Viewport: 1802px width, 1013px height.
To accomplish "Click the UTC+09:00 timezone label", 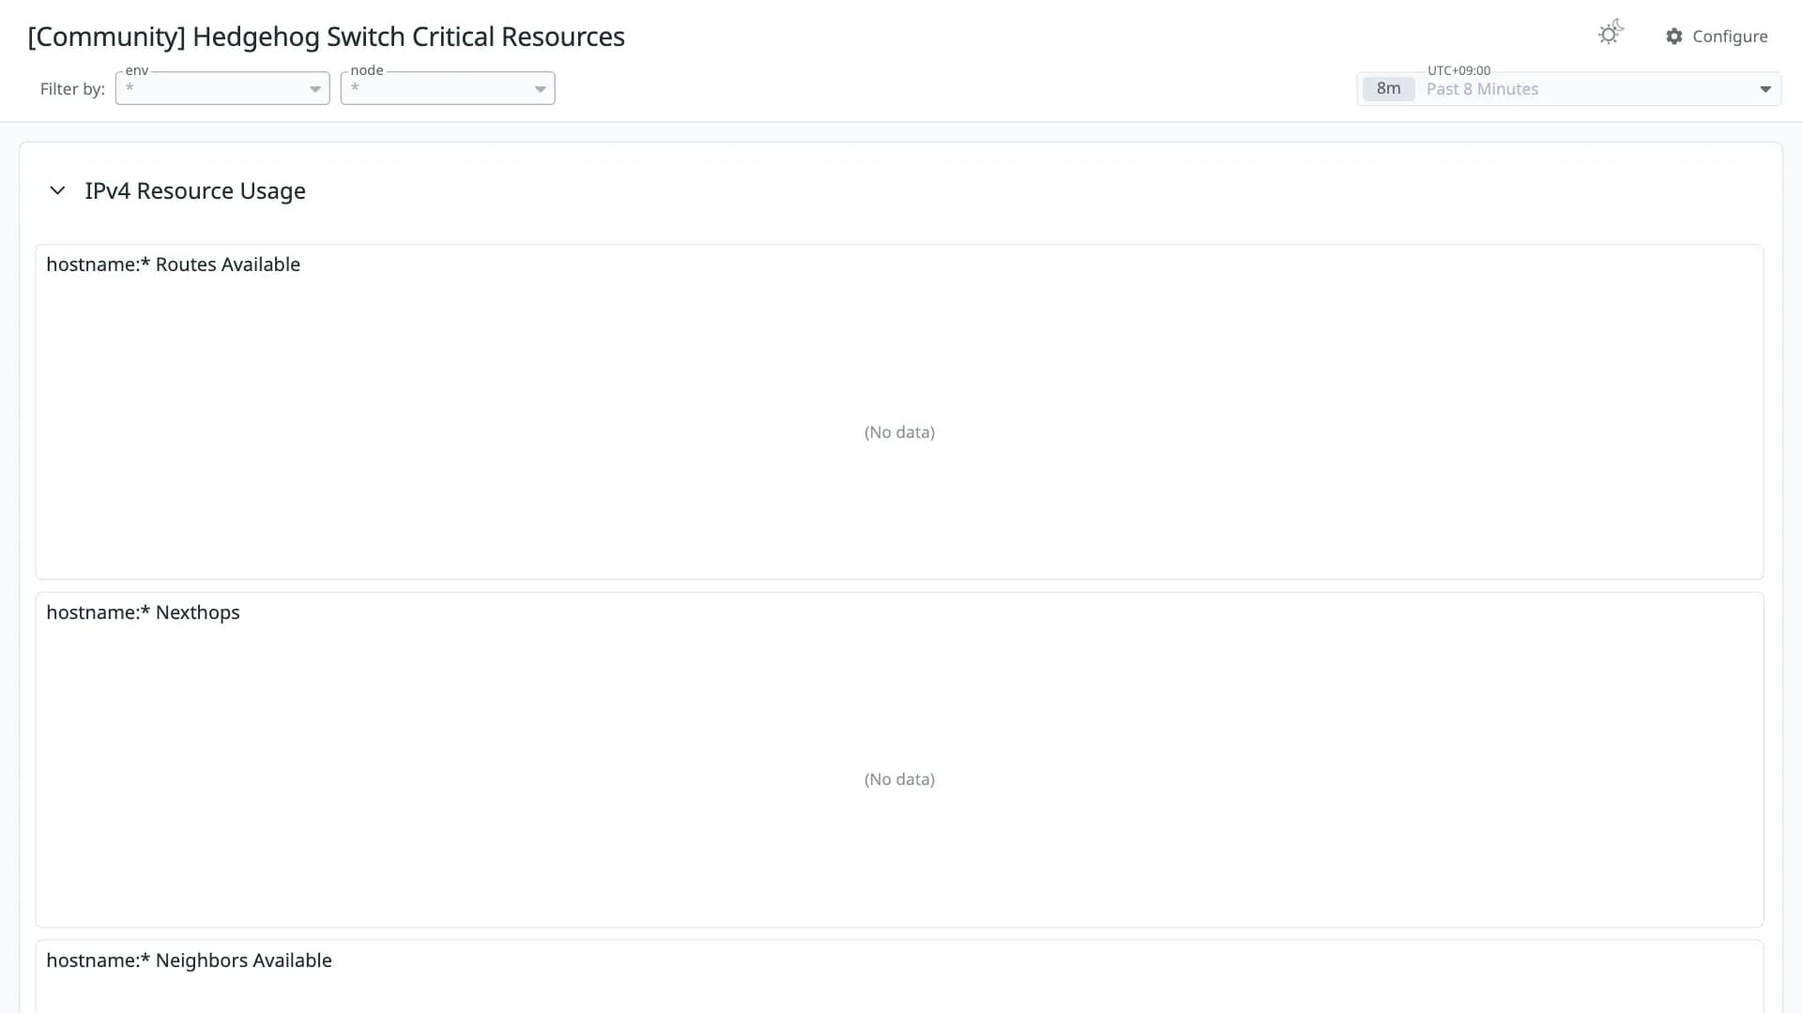I will click(x=1458, y=70).
